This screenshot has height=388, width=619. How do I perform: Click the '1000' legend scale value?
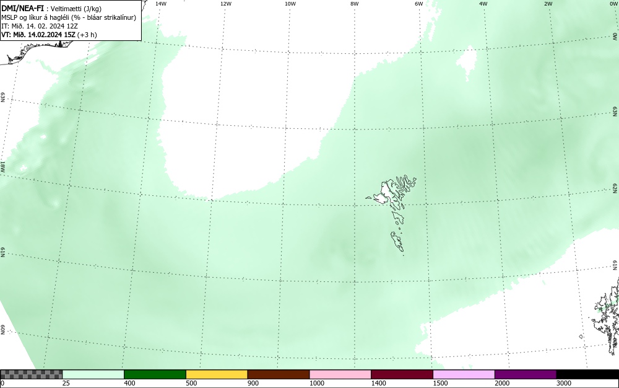coord(316,383)
